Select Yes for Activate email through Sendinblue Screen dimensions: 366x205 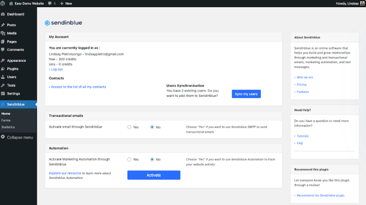coord(129,127)
